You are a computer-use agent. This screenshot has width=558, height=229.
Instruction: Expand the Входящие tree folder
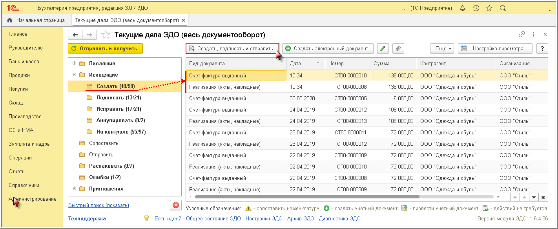[x=74, y=63]
